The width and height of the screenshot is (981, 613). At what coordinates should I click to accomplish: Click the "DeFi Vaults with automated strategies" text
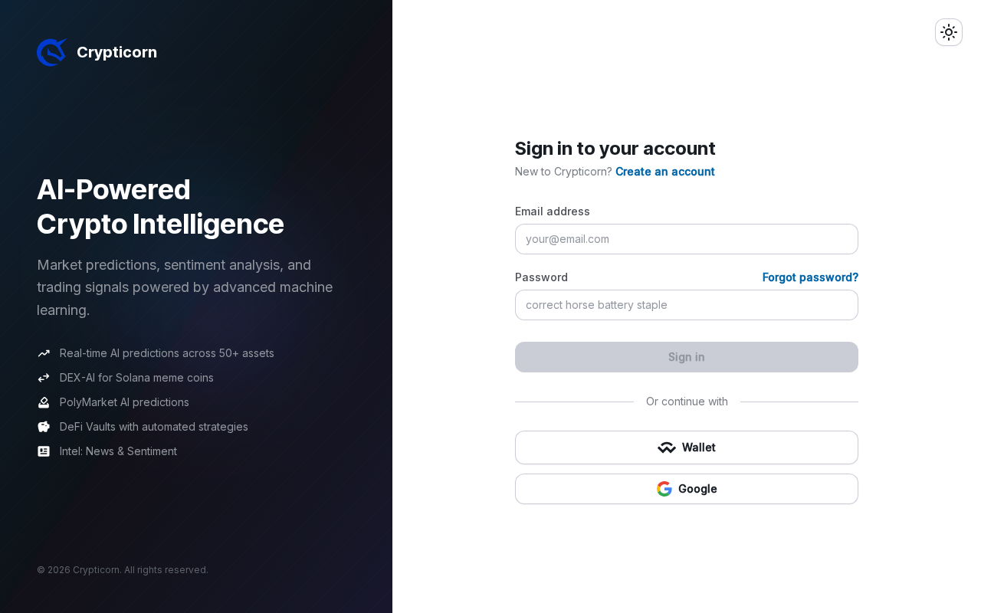tap(153, 427)
